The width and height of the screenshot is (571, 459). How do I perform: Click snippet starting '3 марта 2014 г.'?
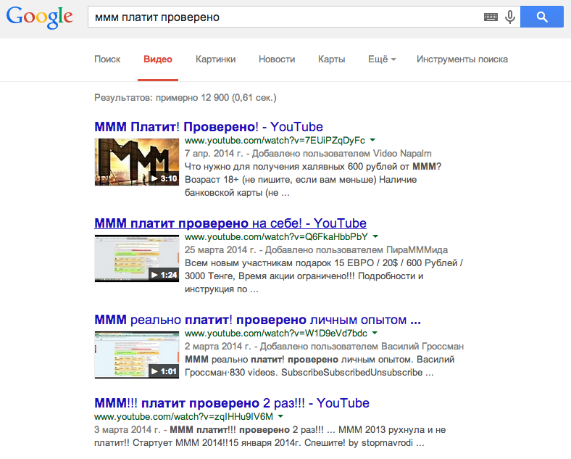point(270,436)
